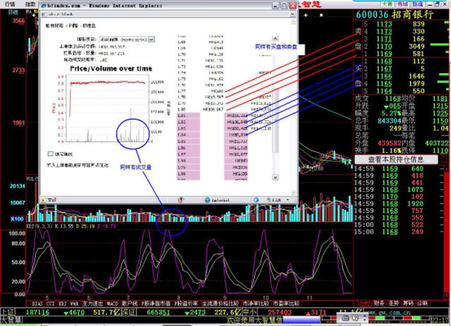451x326 pixels.
Task: Click scroll up arrow of price table
Action: click(x=276, y=39)
